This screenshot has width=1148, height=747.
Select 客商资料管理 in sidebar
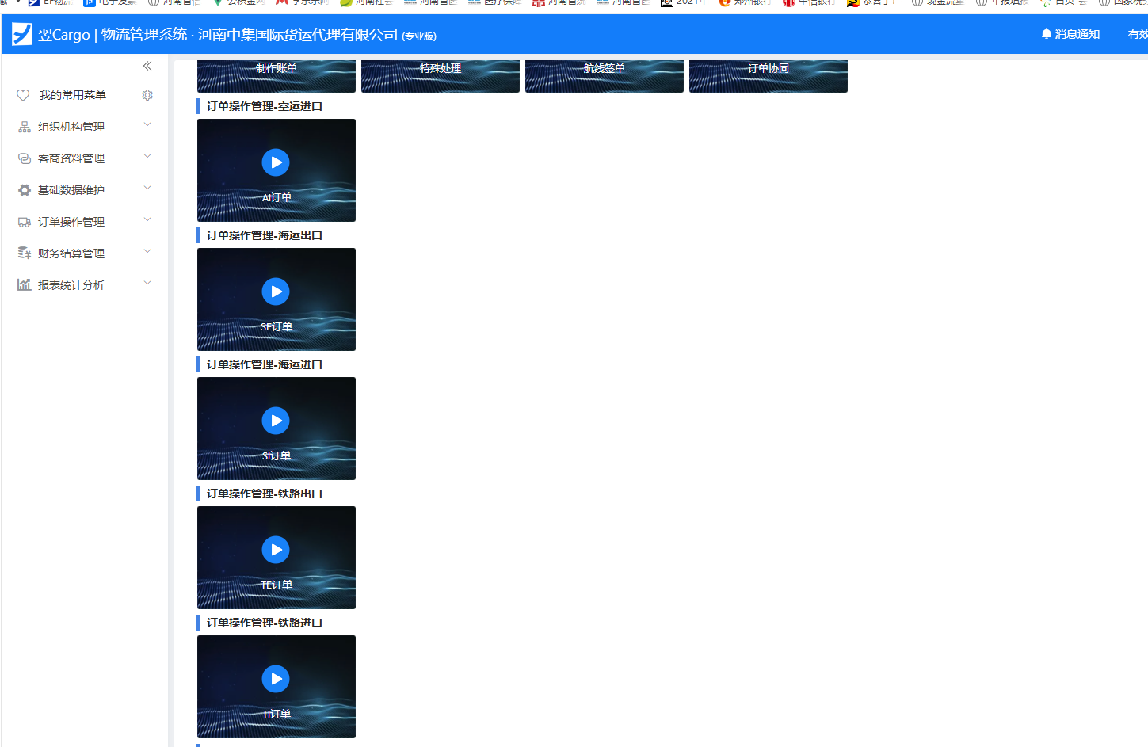[71, 158]
